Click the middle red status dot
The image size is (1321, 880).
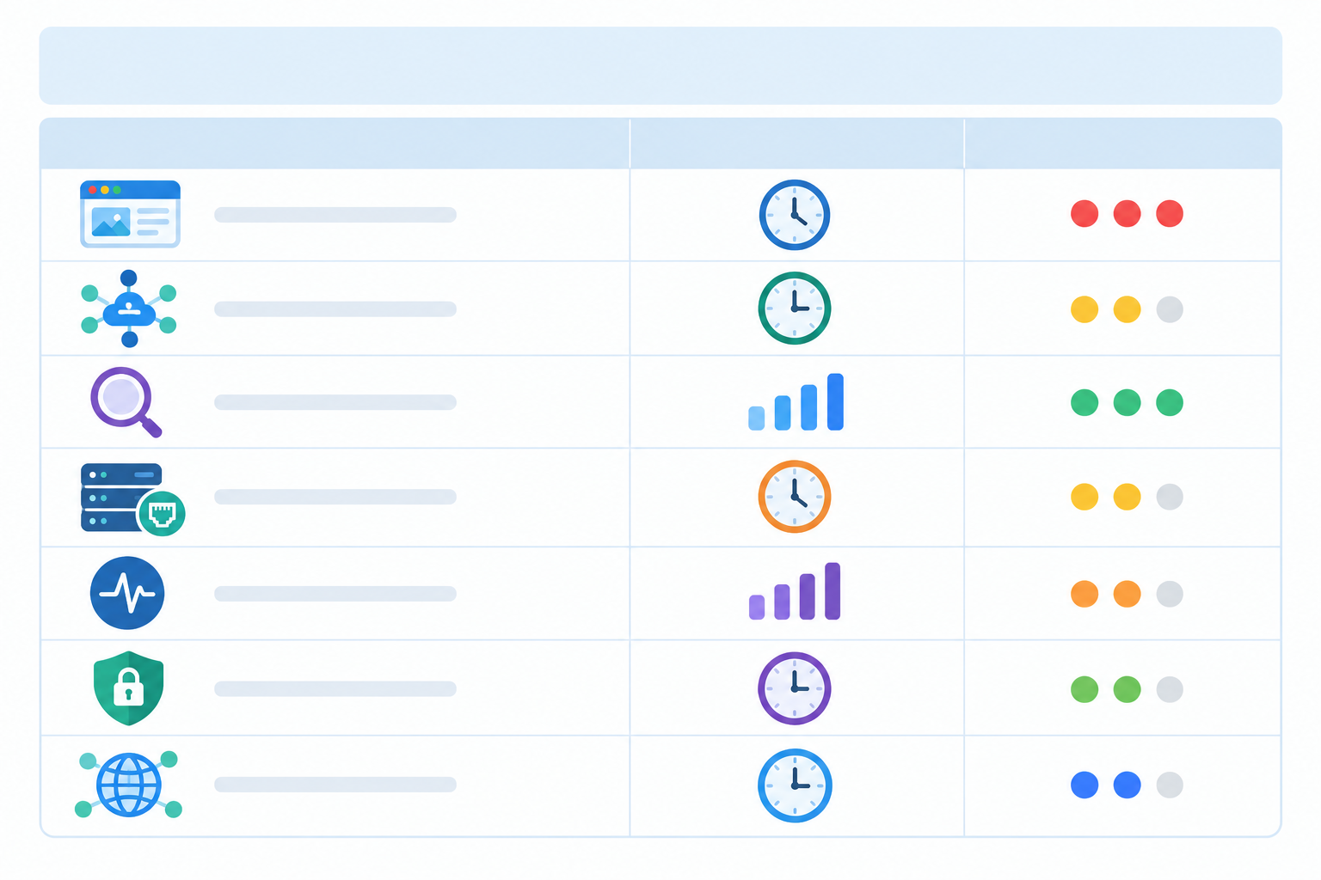point(1127,214)
